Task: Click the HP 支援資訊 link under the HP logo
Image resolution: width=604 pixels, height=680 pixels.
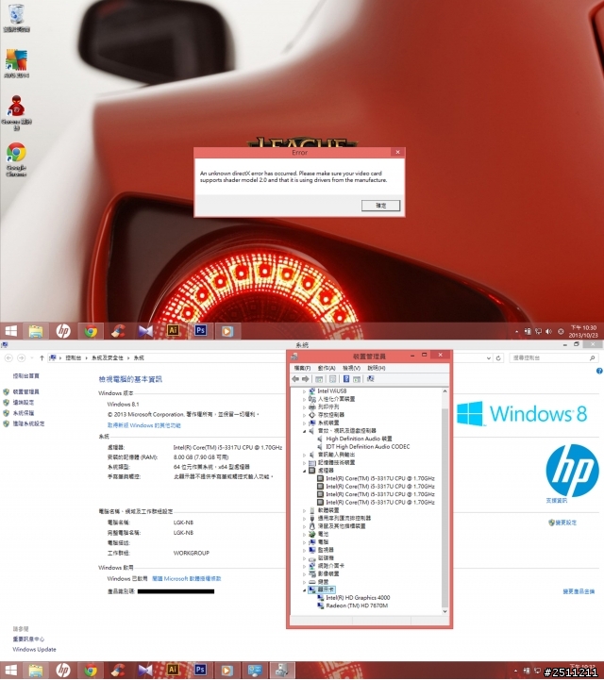Action: click(556, 501)
